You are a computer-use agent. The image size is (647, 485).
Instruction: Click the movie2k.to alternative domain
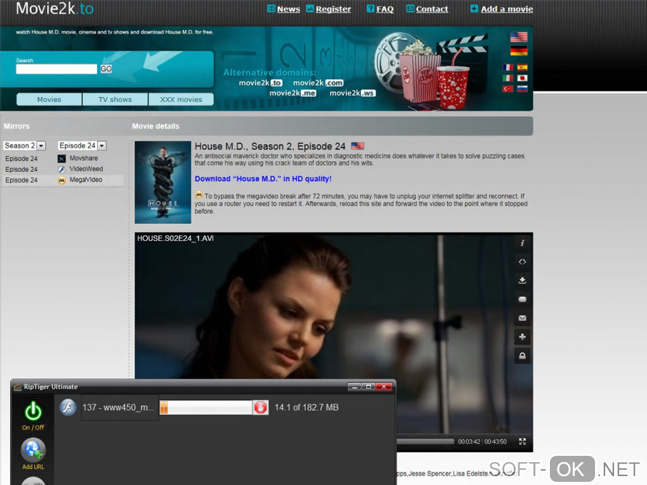[x=261, y=83]
